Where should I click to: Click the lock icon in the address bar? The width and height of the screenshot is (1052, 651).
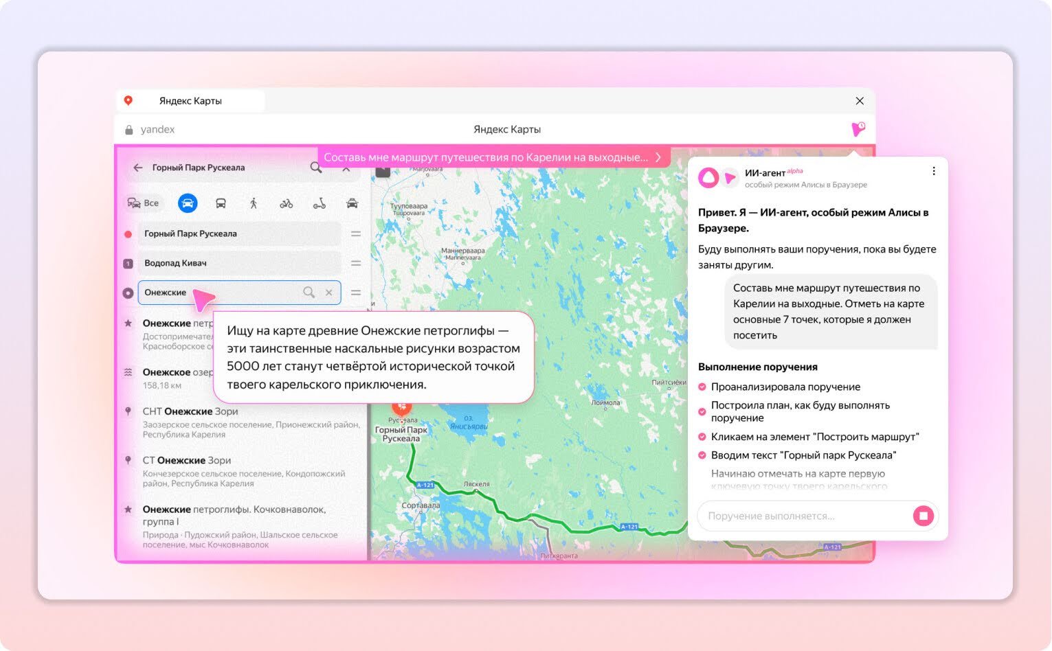point(128,130)
